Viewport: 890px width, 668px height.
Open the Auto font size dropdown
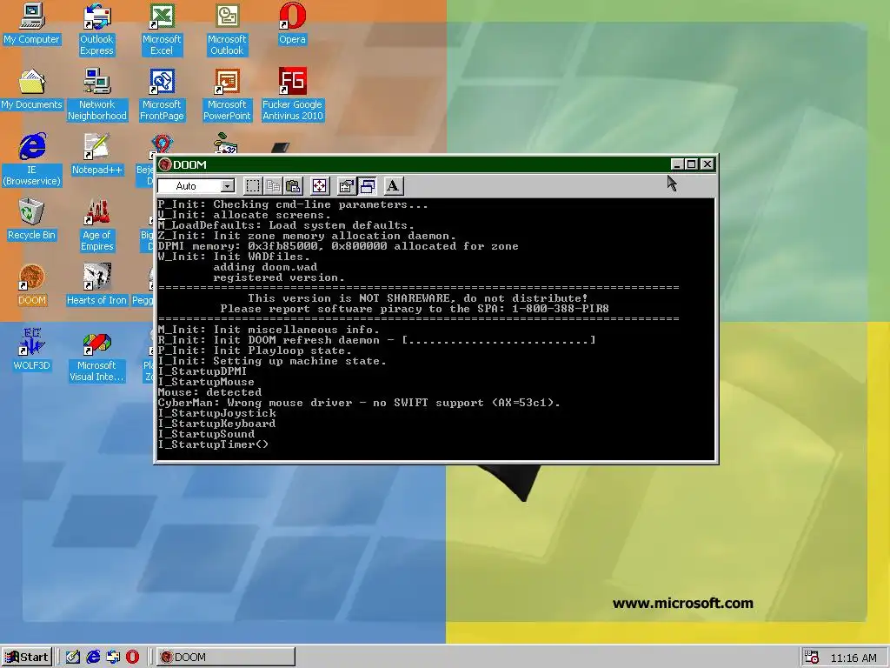point(227,186)
